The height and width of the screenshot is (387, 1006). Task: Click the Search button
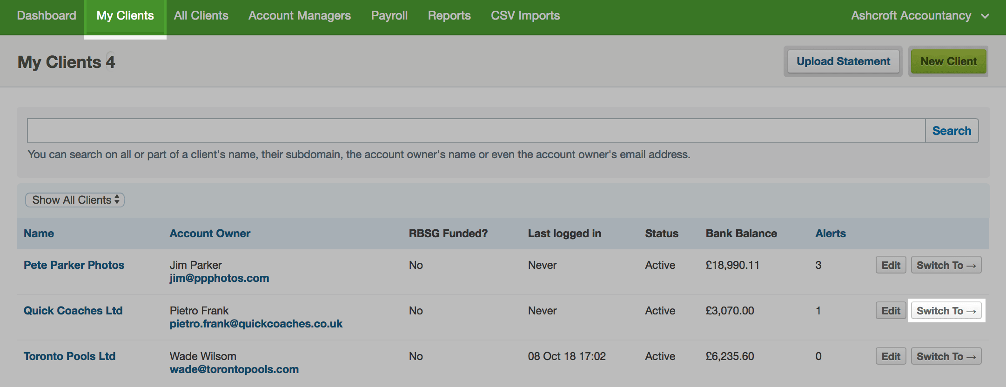point(952,131)
